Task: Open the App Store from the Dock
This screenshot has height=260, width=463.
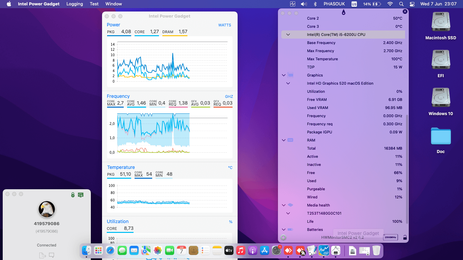Action: click(x=264, y=251)
